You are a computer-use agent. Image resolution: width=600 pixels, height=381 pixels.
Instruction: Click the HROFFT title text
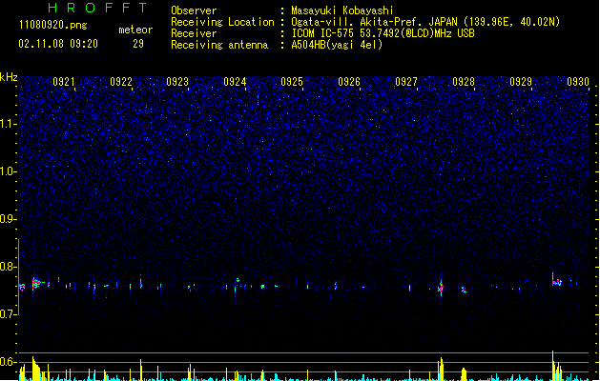(x=97, y=8)
